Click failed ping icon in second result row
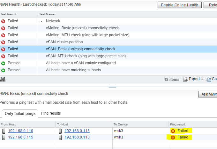 [x=173, y=138]
